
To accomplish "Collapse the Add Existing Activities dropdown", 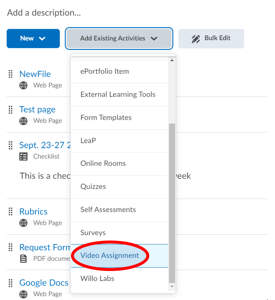I will coord(119,39).
